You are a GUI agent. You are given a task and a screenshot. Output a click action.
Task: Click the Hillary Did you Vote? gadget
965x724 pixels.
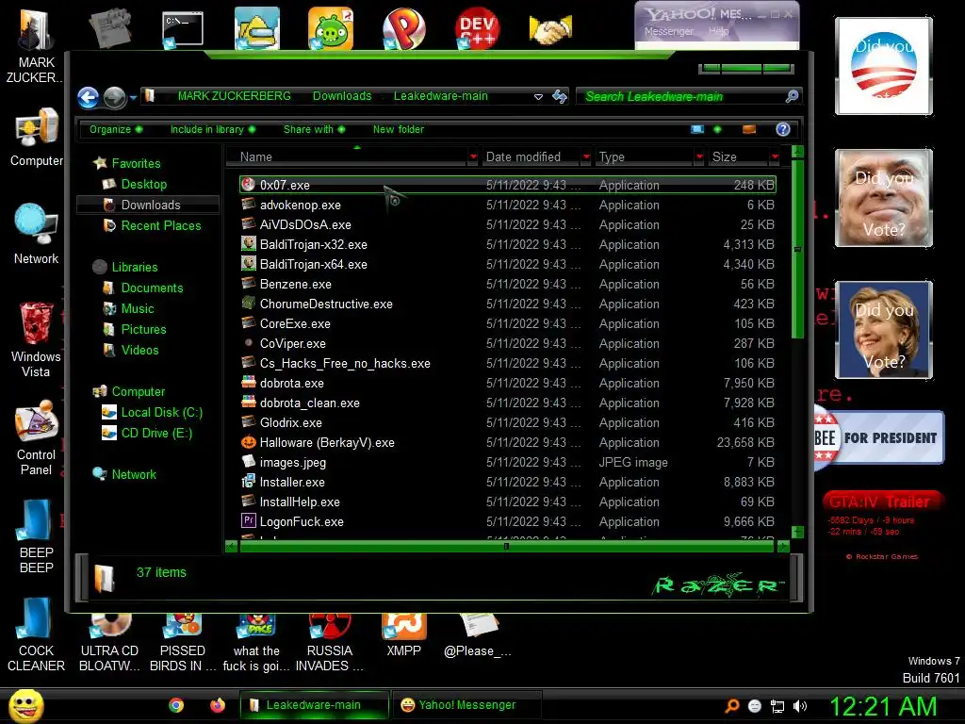[884, 330]
